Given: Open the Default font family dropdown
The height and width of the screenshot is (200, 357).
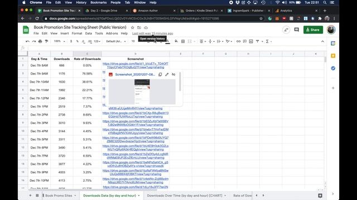Looking at the screenshot, I should (x=116, y=42).
